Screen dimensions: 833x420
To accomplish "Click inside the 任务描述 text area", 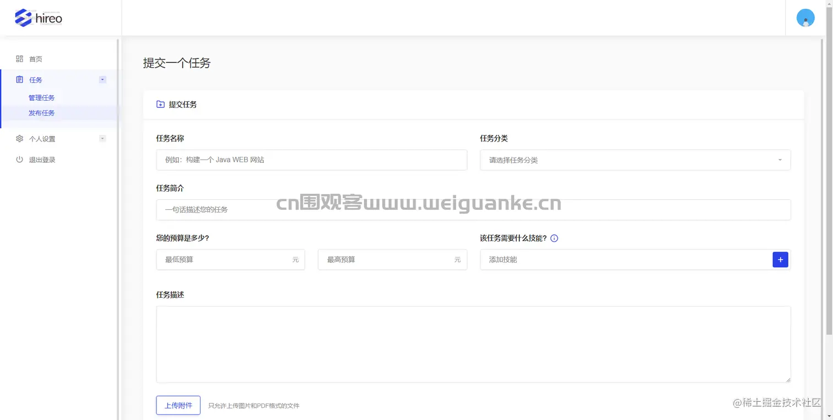I will point(473,345).
